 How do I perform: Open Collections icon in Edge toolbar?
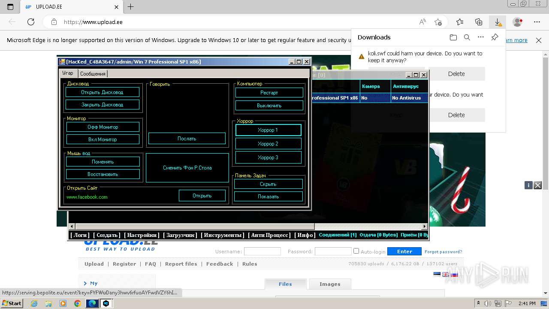[479, 22]
